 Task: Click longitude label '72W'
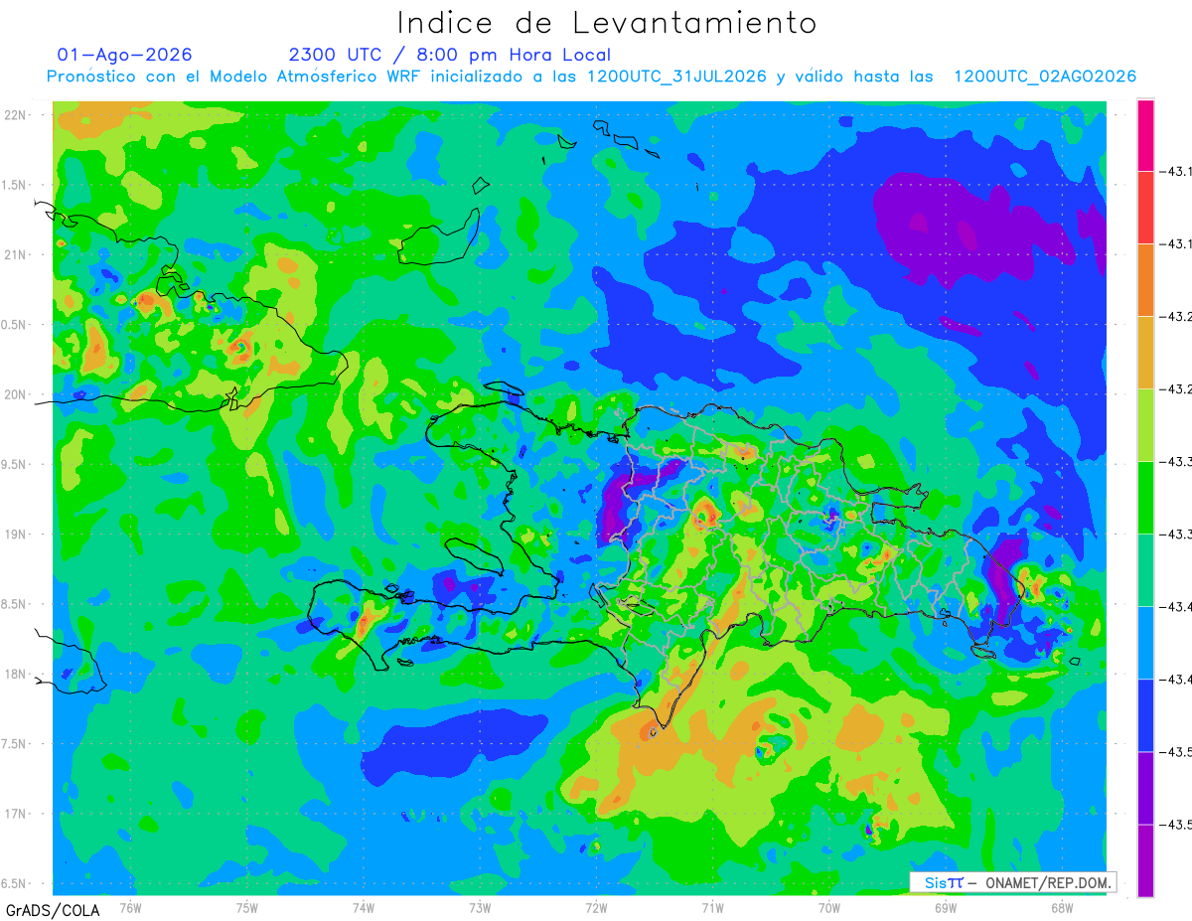pos(596,907)
